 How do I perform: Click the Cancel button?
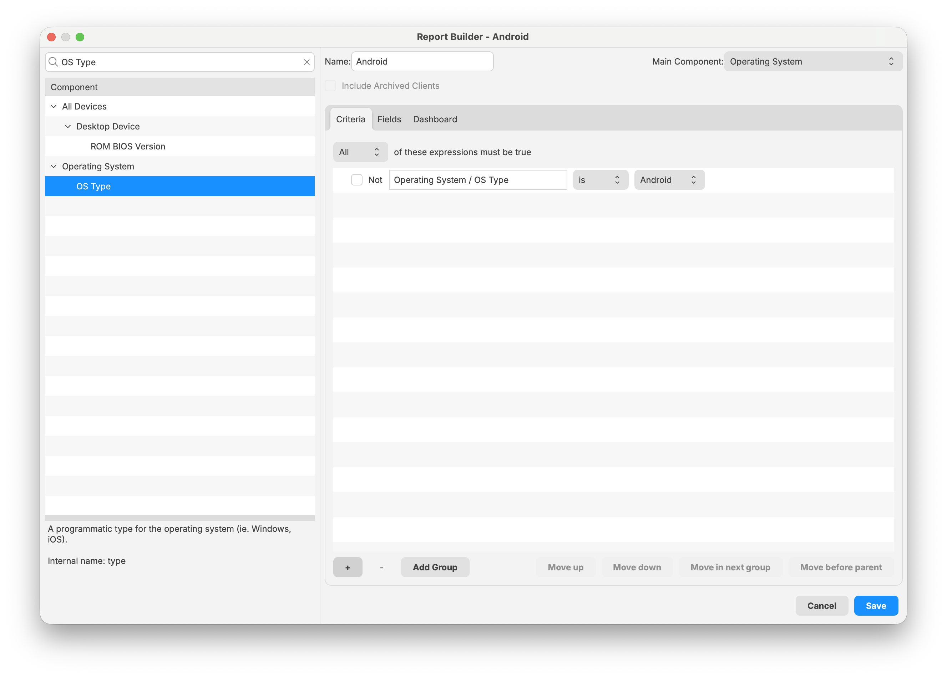(x=821, y=605)
